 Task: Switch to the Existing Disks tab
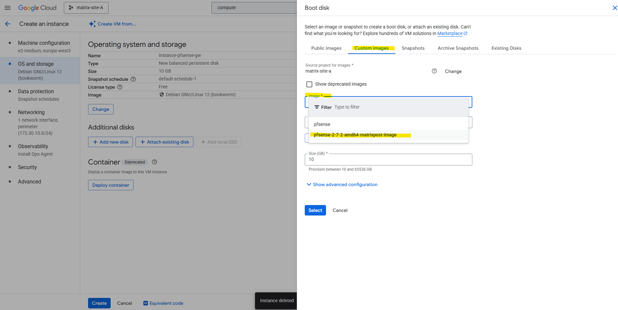click(506, 48)
